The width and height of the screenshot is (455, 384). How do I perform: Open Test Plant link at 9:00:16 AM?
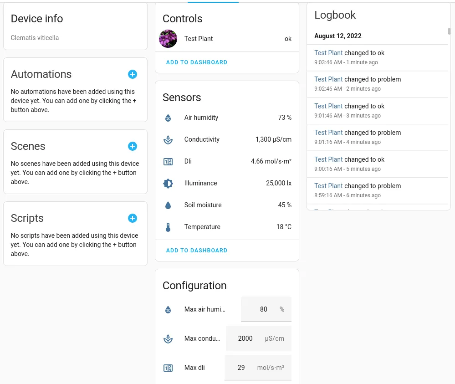pos(328,159)
